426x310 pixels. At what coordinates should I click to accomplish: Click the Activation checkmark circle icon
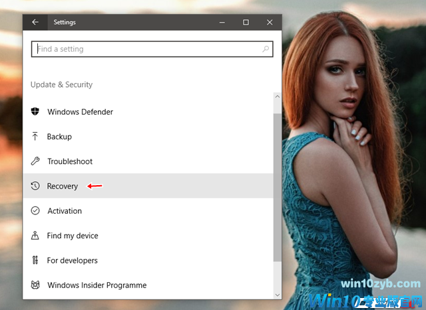click(35, 210)
